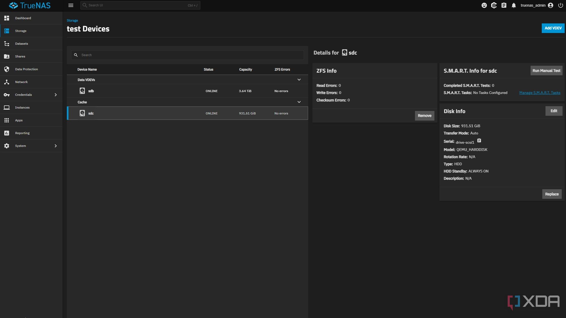Click the Instances laptop icon
Viewport: 566px width, 318px height.
7,108
